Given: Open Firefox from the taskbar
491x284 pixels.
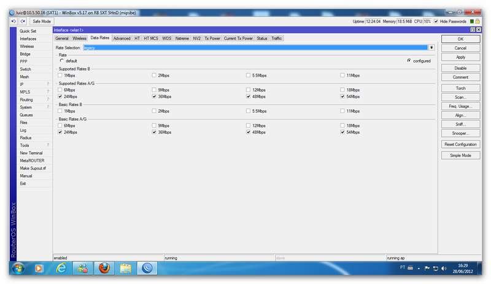Looking at the screenshot, I should pyautogui.click(x=104, y=268).
